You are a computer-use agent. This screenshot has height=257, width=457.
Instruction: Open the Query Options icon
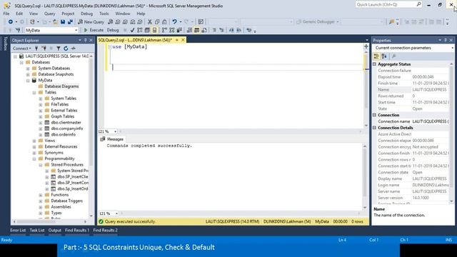click(x=147, y=30)
